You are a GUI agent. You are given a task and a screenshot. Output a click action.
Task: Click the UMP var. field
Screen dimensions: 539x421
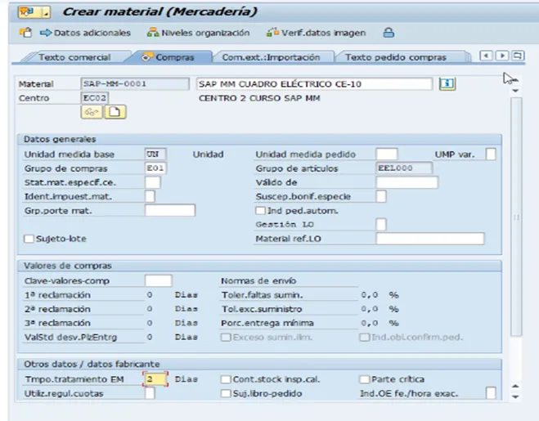click(491, 154)
